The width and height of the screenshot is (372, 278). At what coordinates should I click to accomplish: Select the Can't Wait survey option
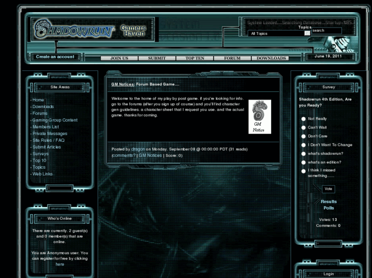click(x=303, y=128)
